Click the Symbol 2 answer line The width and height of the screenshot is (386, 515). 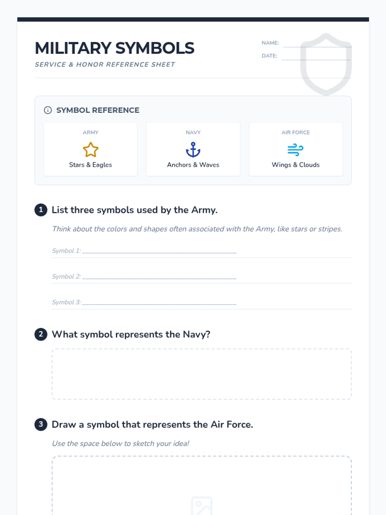[159, 277]
